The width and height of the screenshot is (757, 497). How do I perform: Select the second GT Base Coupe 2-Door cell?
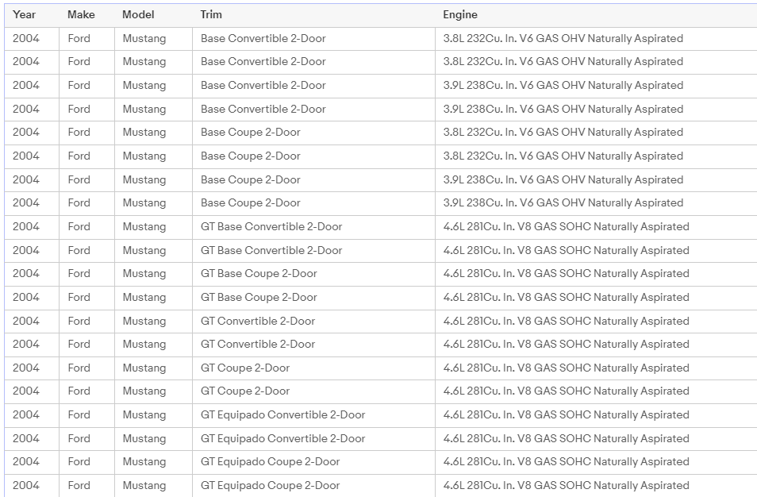pos(259,297)
